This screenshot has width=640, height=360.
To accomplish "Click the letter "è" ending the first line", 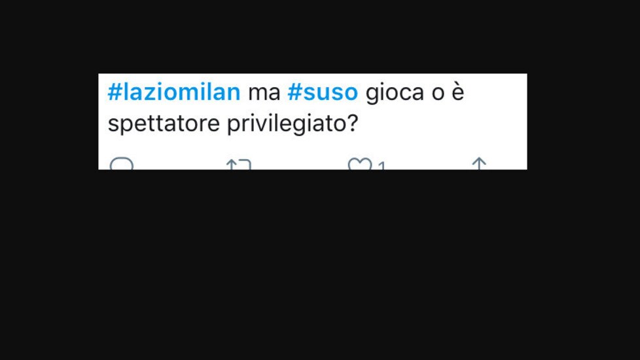I will [458, 92].
